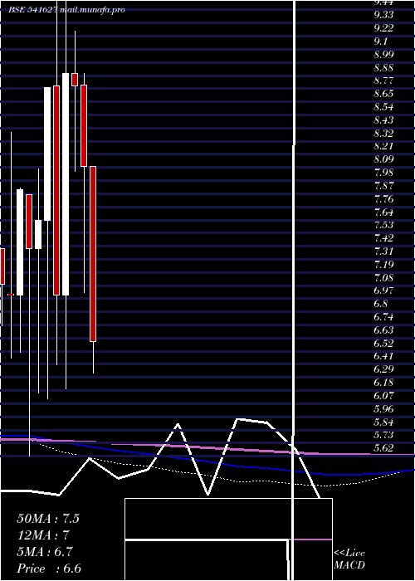Click the 50MA : 7.5 readout

coord(48,519)
